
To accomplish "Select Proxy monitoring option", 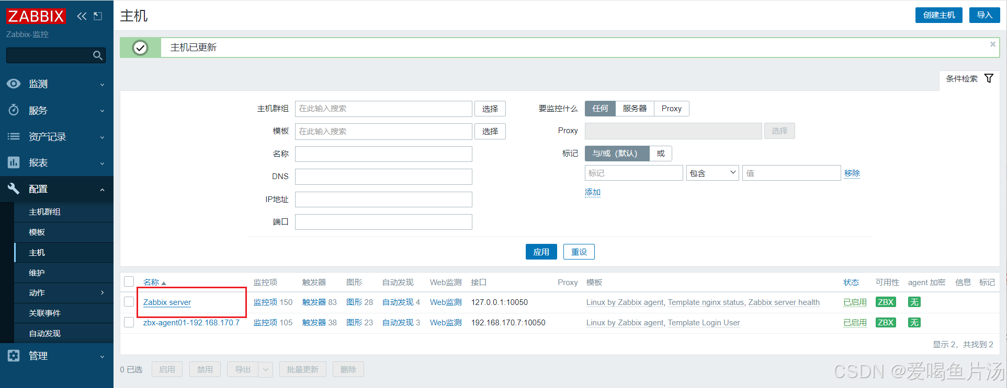I will 671,108.
